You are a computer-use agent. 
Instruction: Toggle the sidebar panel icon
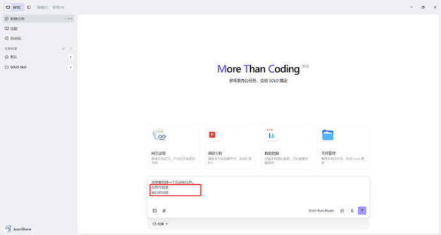(x=29, y=7)
